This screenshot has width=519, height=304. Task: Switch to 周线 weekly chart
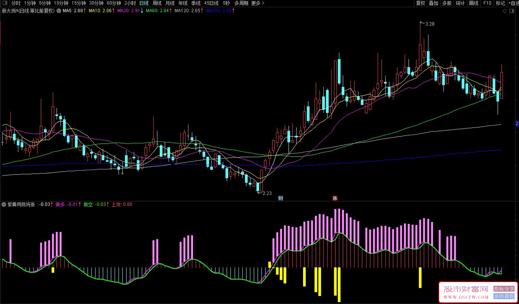pyautogui.click(x=157, y=3)
